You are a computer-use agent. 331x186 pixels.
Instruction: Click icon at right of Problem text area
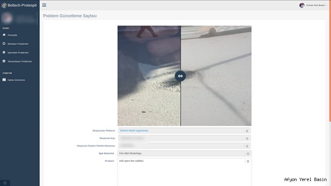(x=248, y=161)
